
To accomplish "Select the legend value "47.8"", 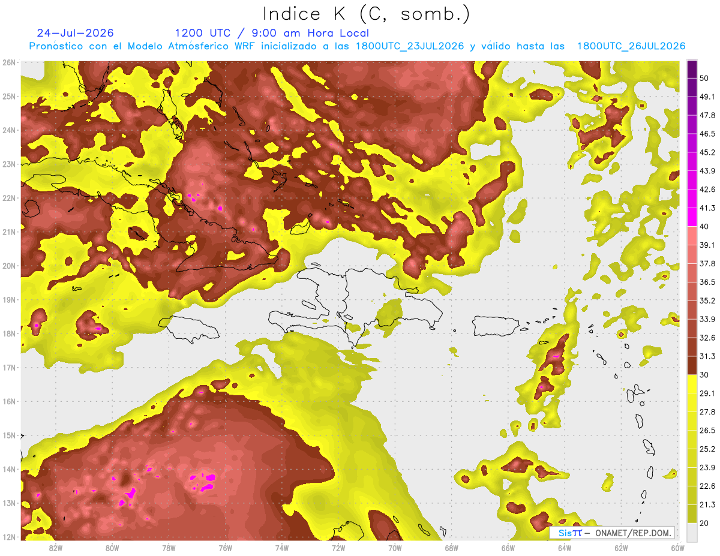I will tap(707, 115).
